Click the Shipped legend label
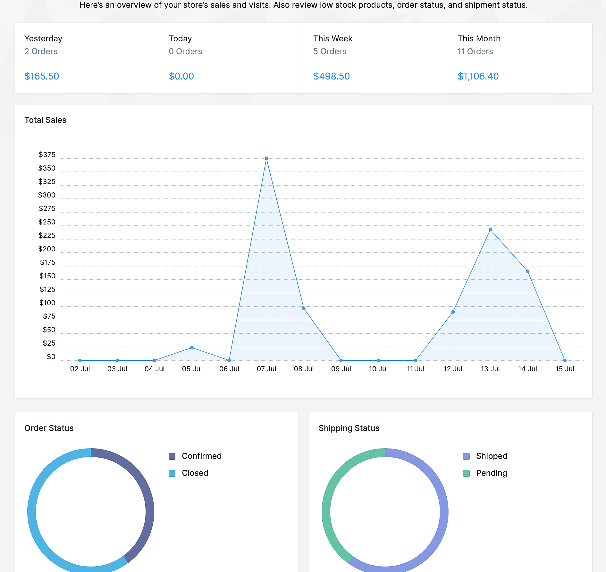The image size is (606, 572). pyautogui.click(x=491, y=456)
